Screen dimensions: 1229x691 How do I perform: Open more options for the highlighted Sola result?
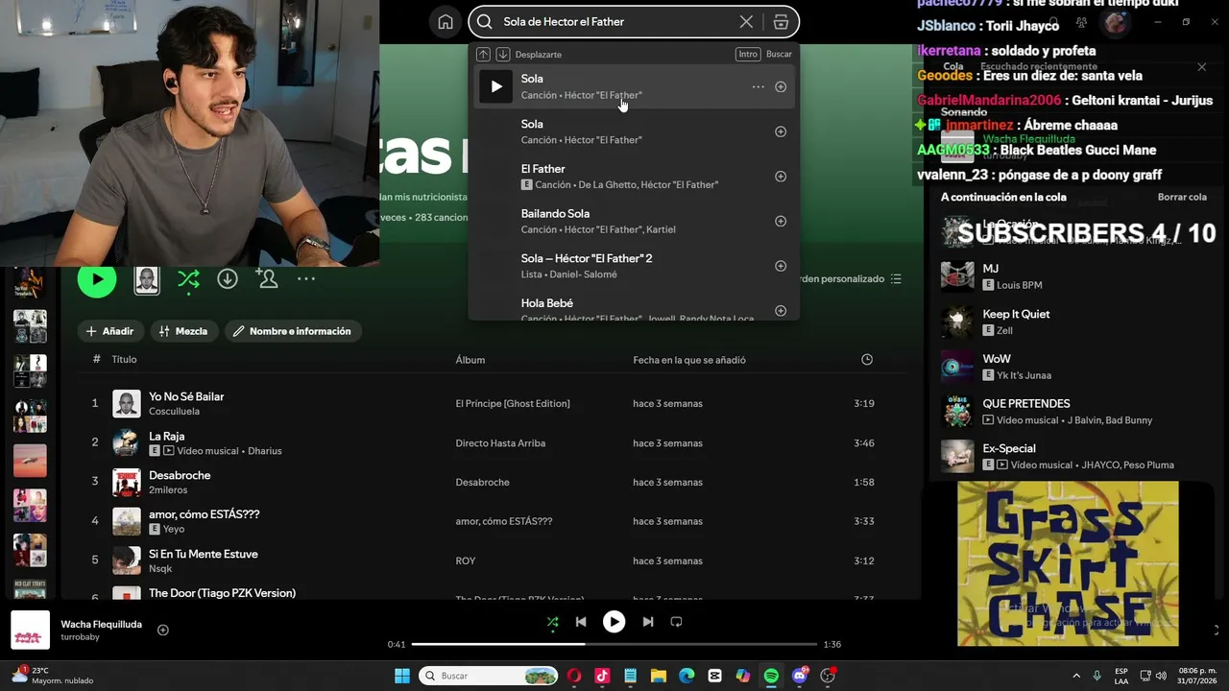pos(759,86)
